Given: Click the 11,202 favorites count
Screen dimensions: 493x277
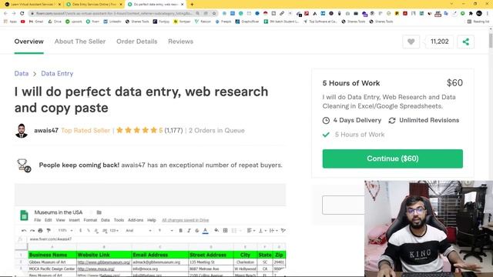Looking at the screenshot, I should pyautogui.click(x=440, y=42).
